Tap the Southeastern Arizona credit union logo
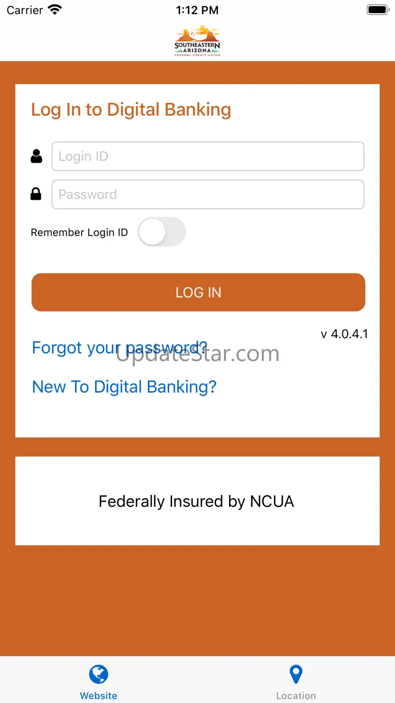 tap(197, 40)
